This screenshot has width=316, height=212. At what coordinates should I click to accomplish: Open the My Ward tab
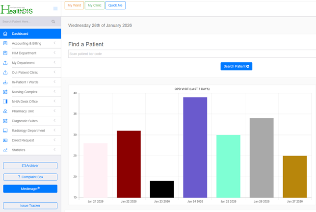point(74,5)
